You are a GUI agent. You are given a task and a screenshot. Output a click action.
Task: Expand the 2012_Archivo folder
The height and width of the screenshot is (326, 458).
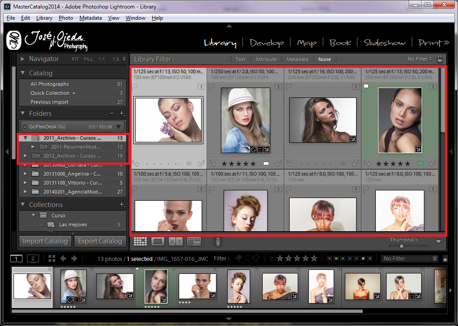pyautogui.click(x=26, y=156)
